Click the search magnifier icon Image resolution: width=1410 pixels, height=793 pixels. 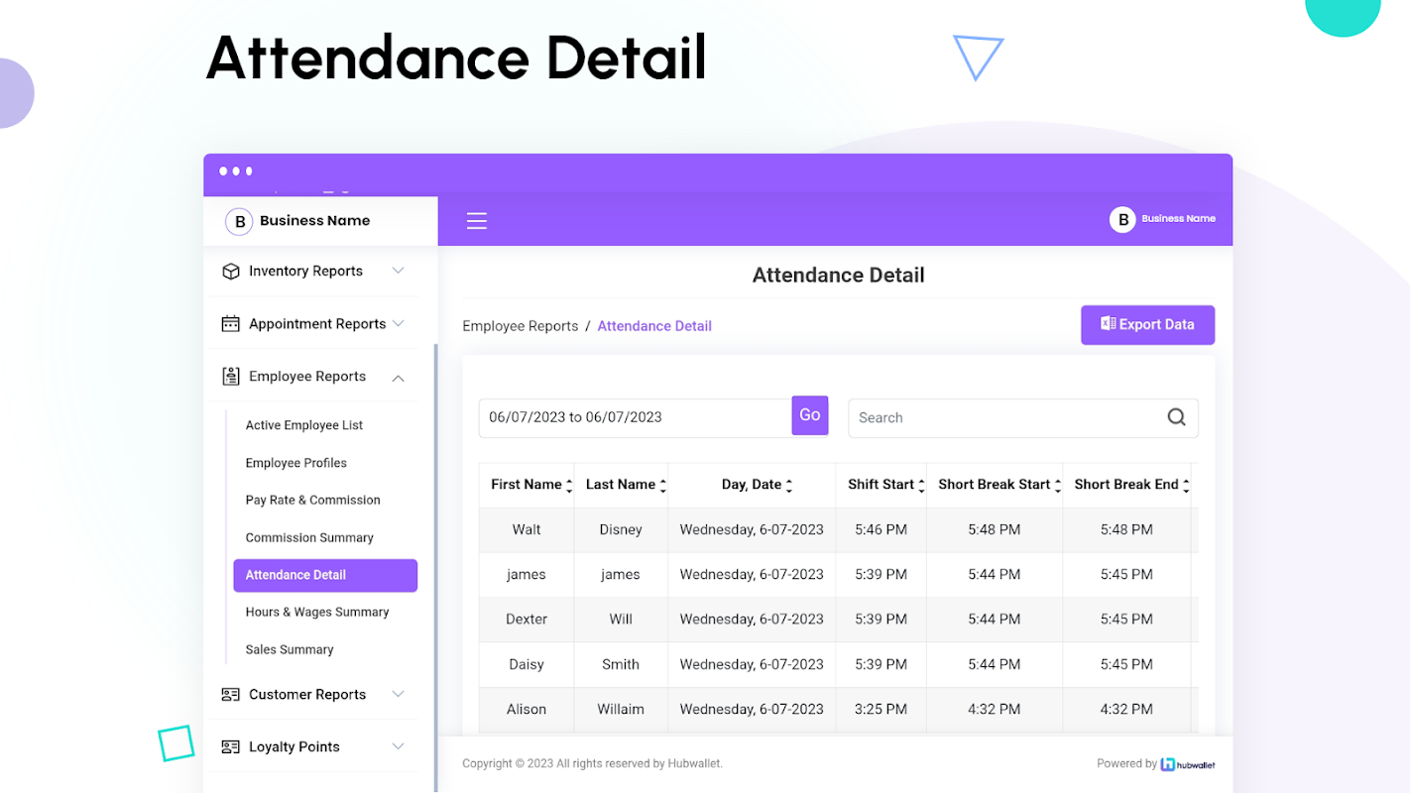[1176, 417]
